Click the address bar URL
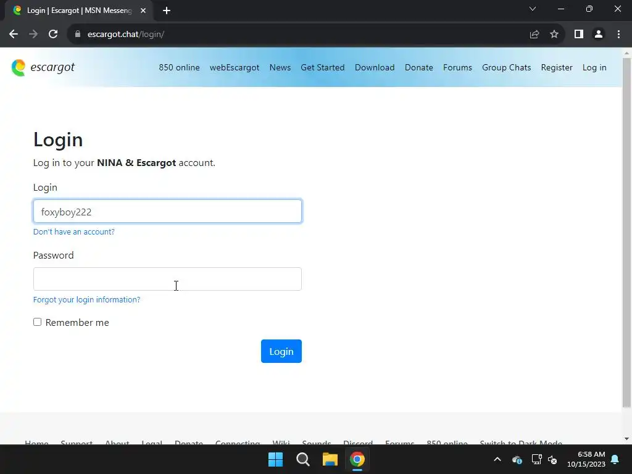 [126, 35]
